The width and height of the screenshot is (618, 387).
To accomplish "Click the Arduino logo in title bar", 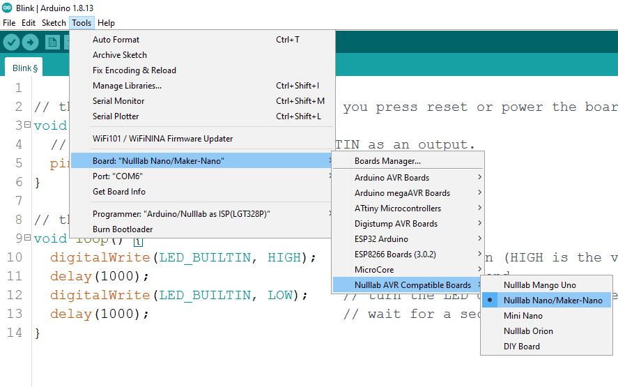I will tap(6, 7).
